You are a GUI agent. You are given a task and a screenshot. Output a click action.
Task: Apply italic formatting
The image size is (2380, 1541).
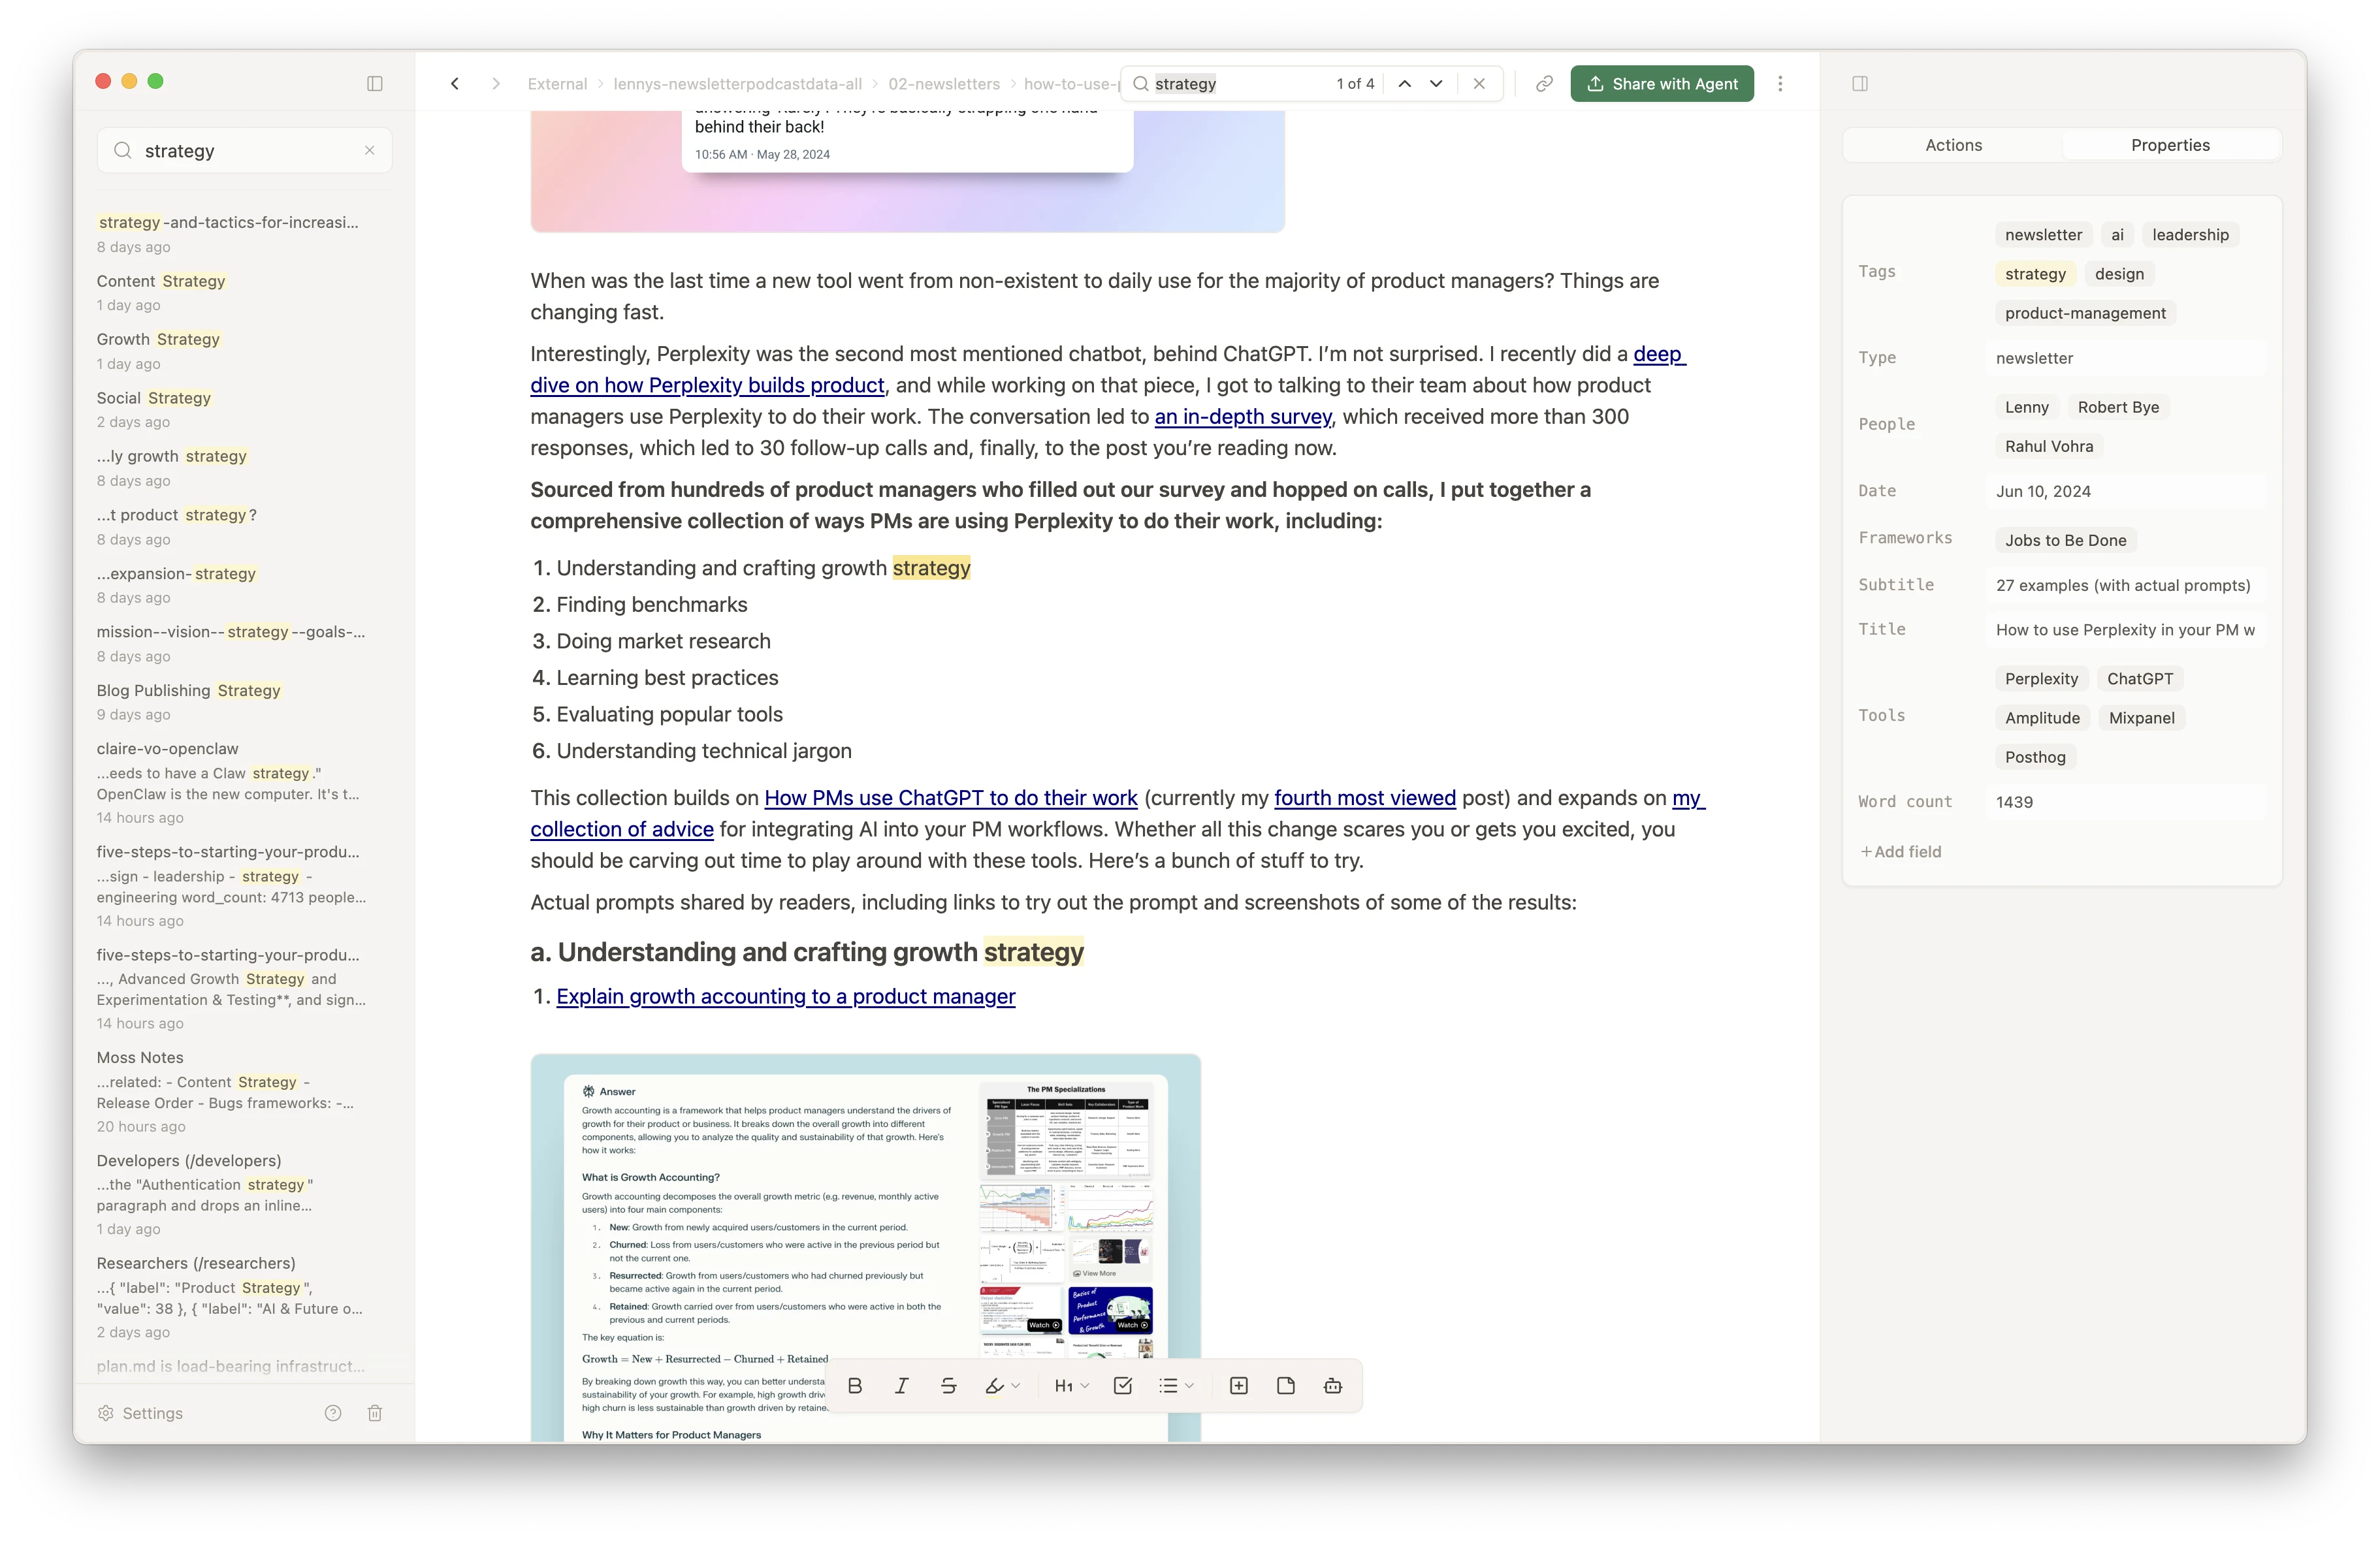point(901,1385)
